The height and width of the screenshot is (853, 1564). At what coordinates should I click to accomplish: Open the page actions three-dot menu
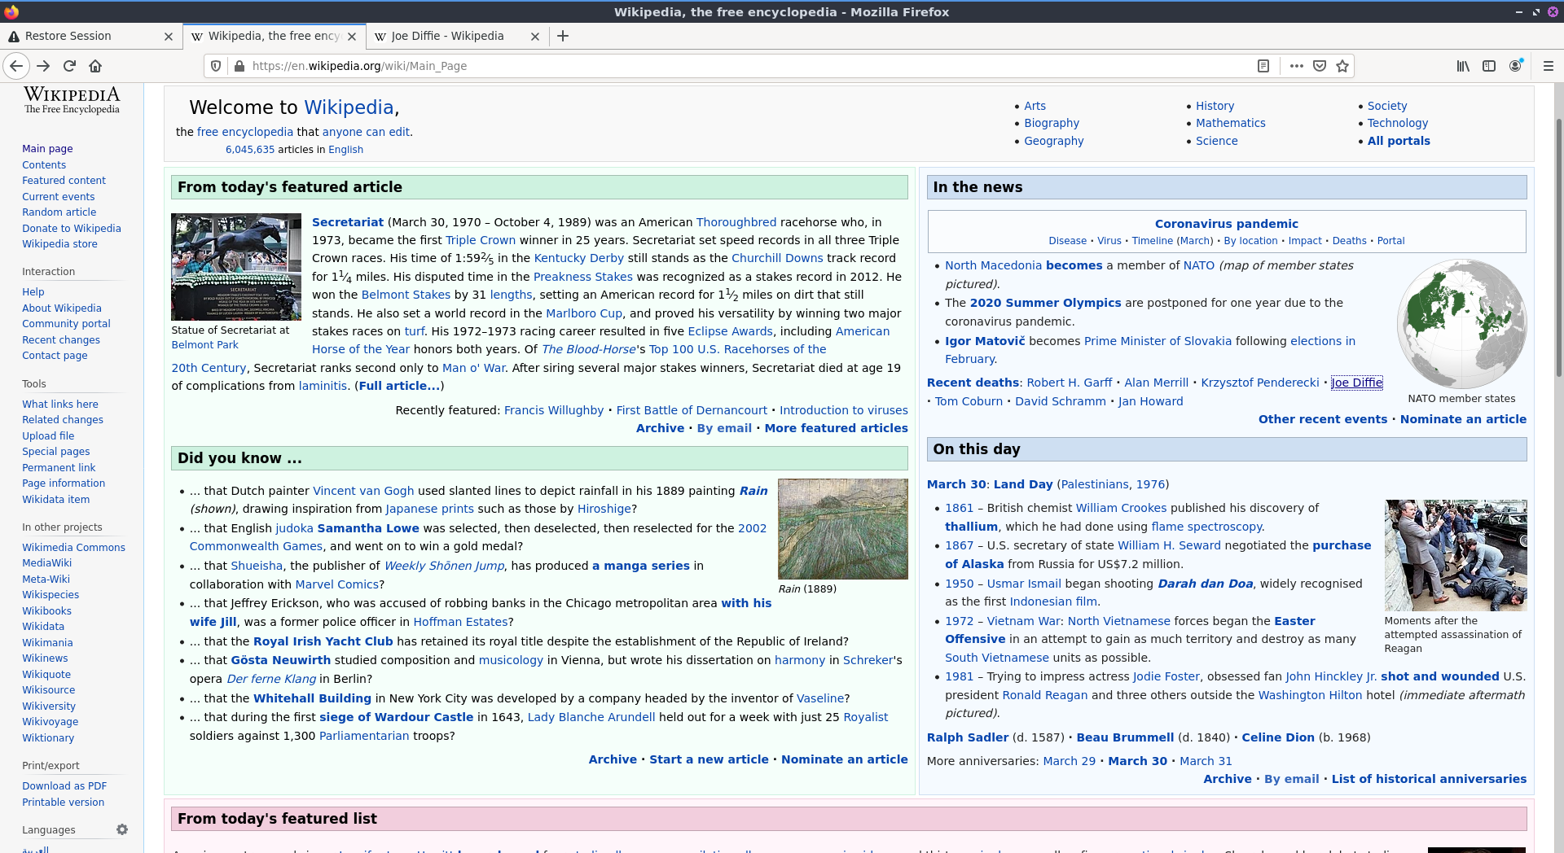click(1297, 66)
